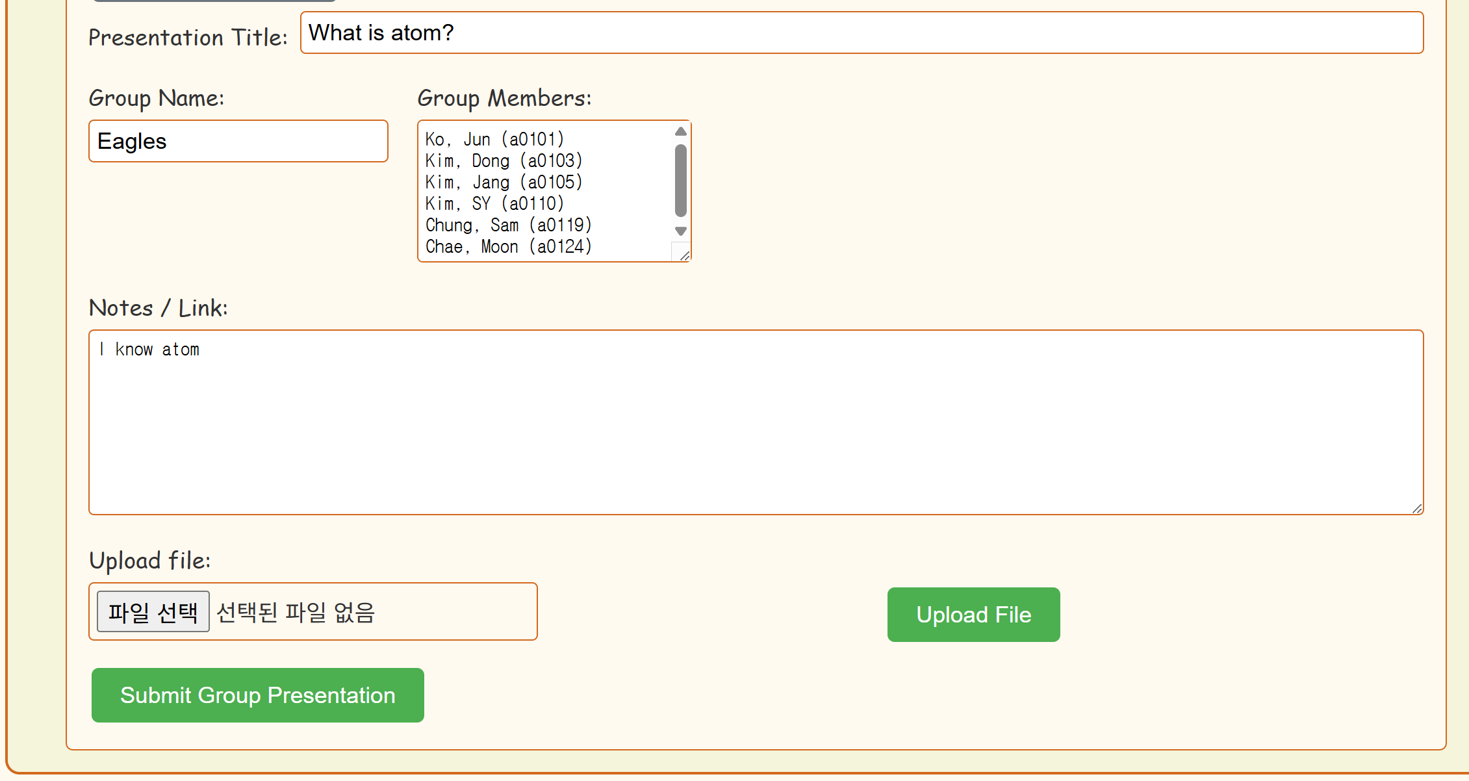Click on Chung, Sam (a0119) entry
Viewport: 1469px width, 781px height.
[508, 225]
